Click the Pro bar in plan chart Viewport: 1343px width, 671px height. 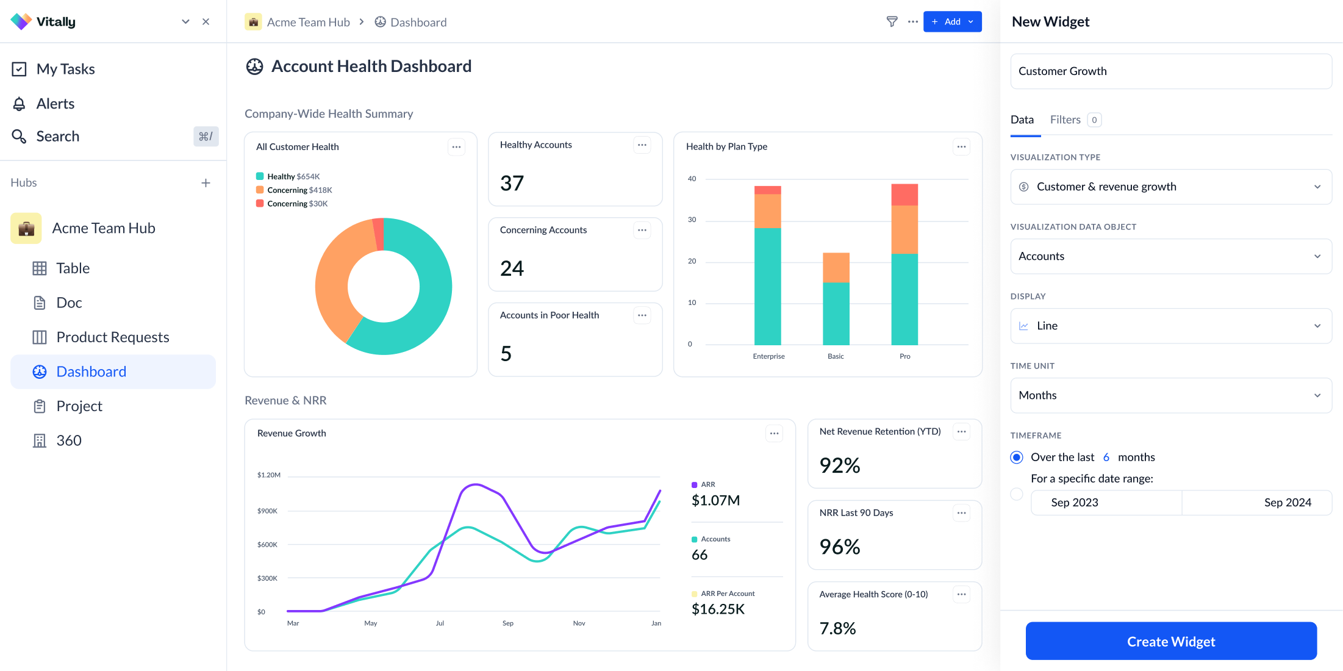click(x=904, y=264)
